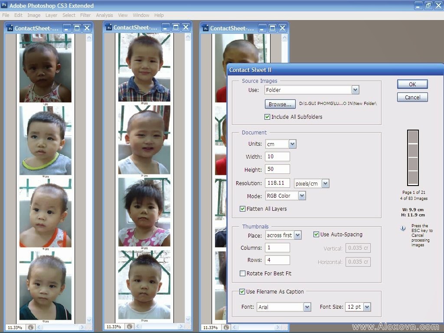Viewport: 444px width, 333px height.
Task: Click the first window's top photo thumbnail
Action: (x=45, y=68)
